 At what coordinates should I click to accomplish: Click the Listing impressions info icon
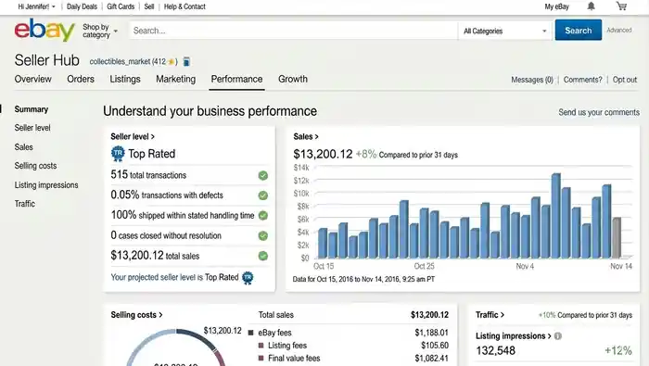pos(558,335)
